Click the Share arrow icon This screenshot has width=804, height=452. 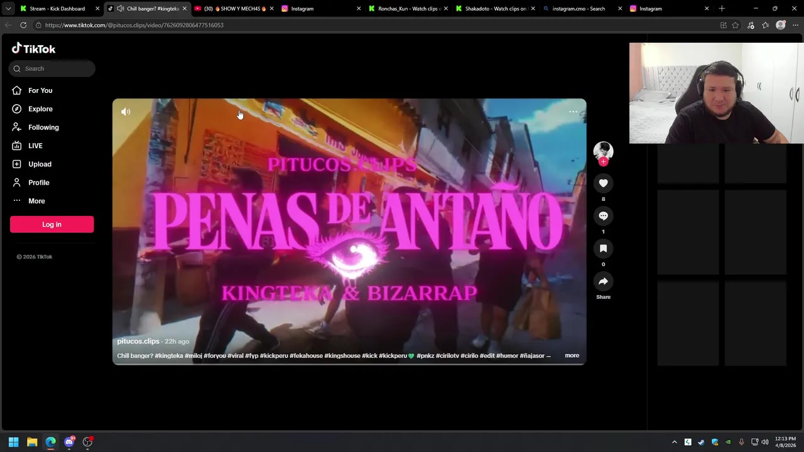pyautogui.click(x=603, y=281)
